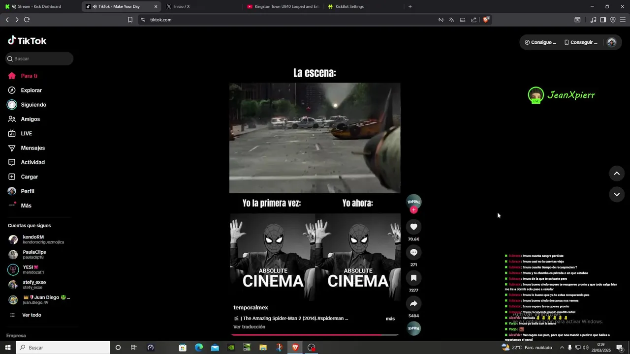Expand followed accounts with Ver todo
The image size is (630, 354).
pyautogui.click(x=26, y=315)
